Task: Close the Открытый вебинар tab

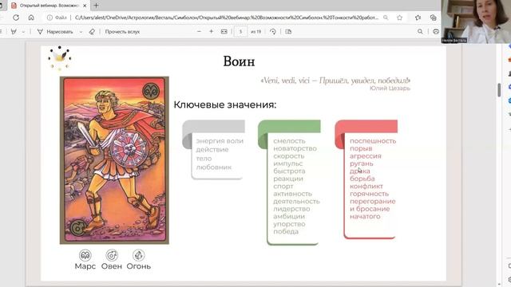Action: [85, 6]
